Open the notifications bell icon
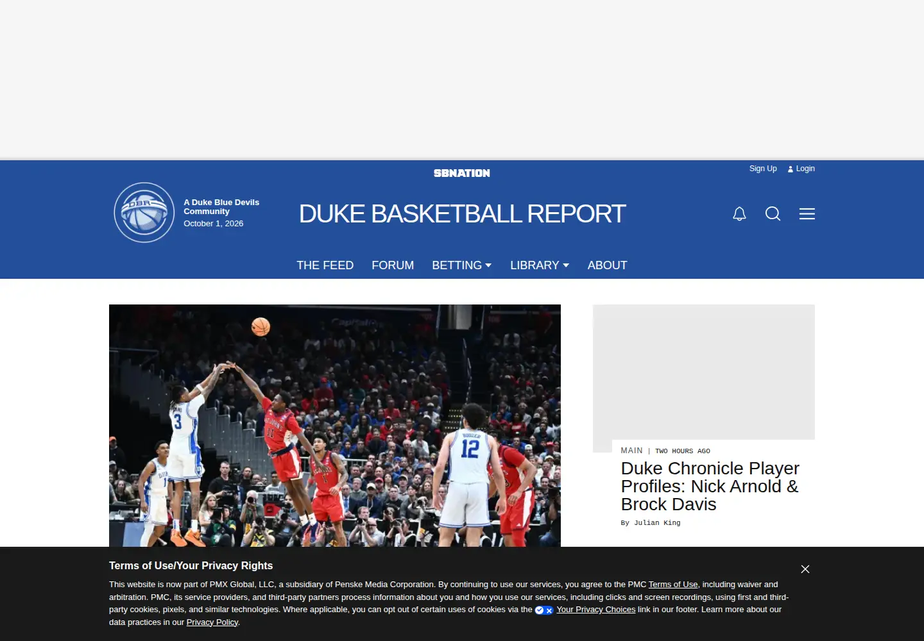The image size is (924, 641). point(739,213)
